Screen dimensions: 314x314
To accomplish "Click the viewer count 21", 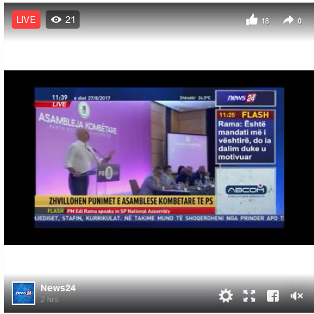I will coord(70,20).
